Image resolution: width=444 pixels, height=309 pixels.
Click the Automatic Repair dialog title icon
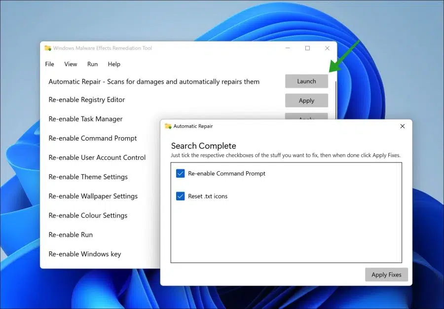pos(168,126)
